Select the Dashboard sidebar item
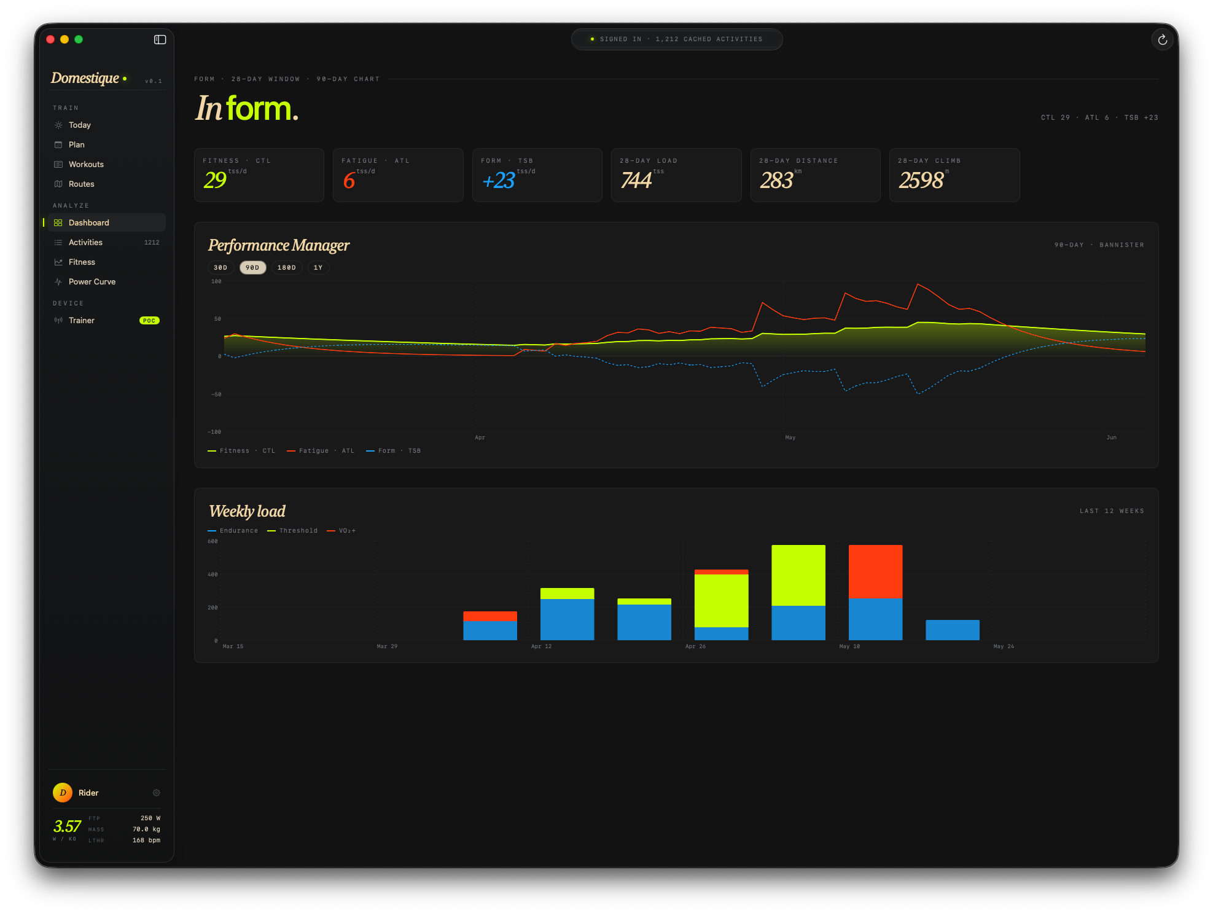Screen dimensions: 1213x913 tap(107, 222)
